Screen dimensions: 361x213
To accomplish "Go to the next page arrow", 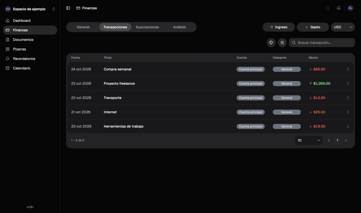I will pyautogui.click(x=346, y=140).
